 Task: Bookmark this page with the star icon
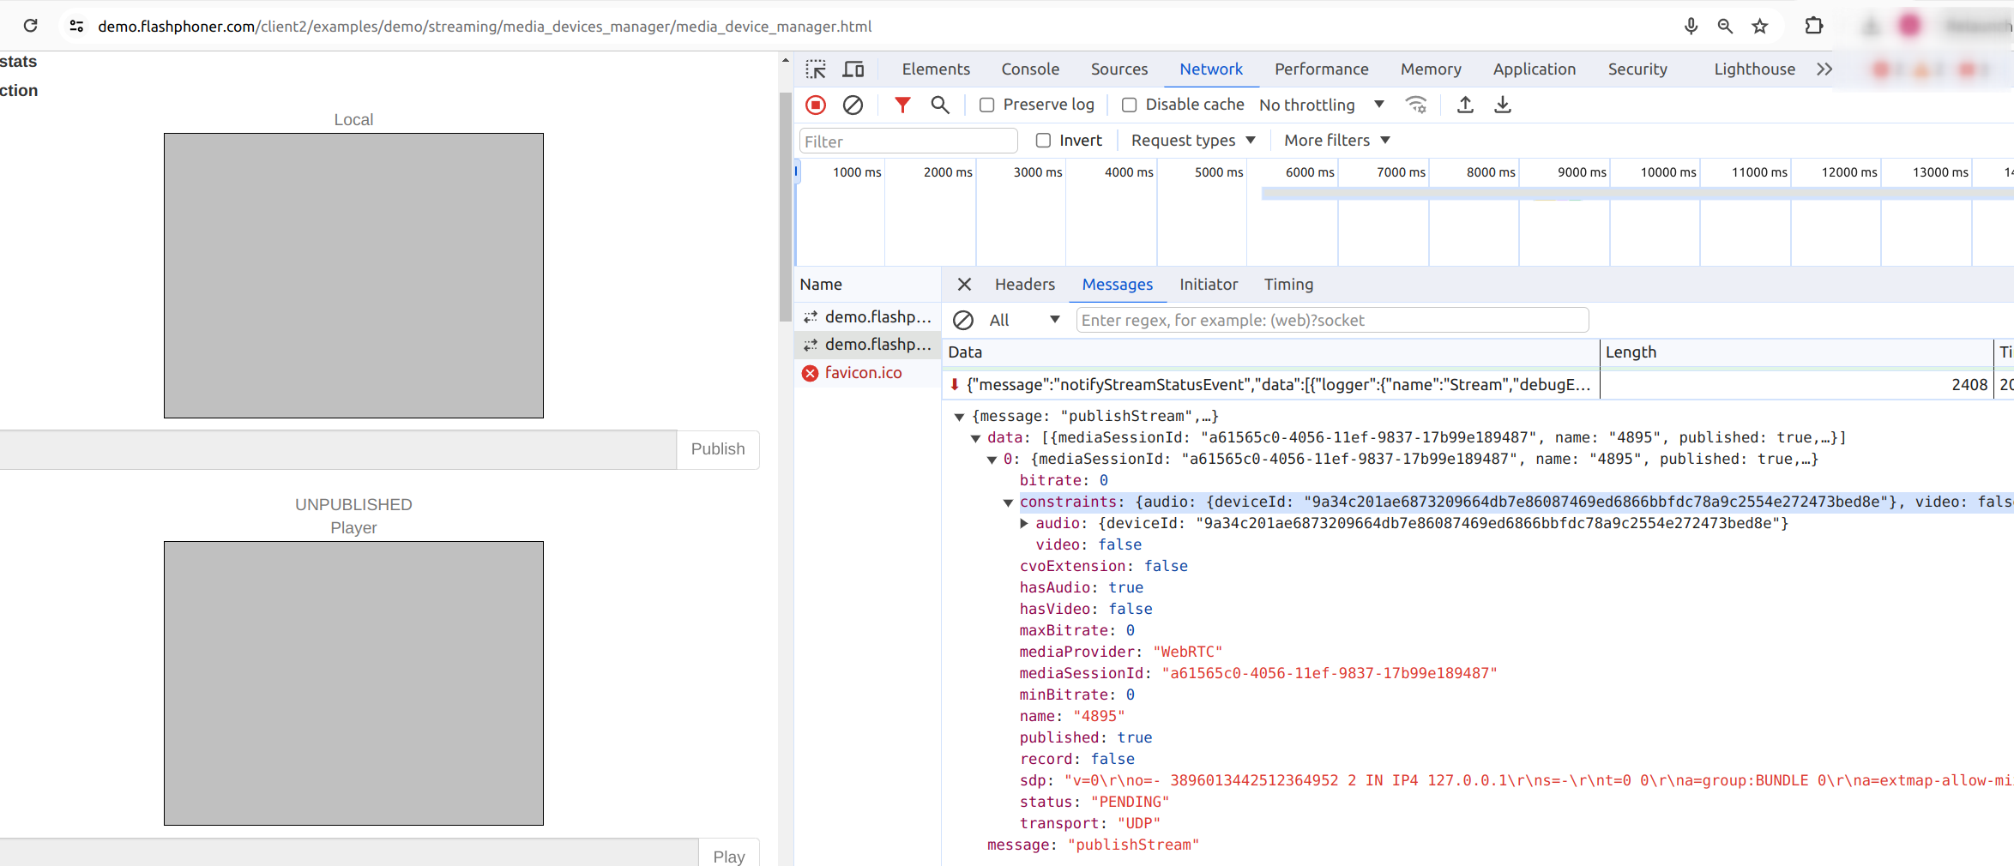tap(1760, 27)
